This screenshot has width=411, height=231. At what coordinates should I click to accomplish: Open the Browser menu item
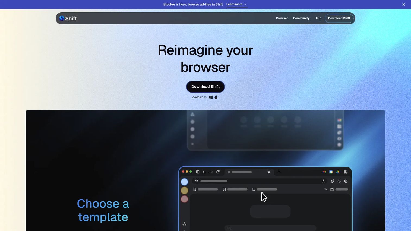(x=282, y=18)
